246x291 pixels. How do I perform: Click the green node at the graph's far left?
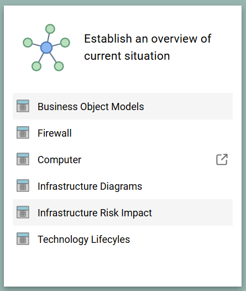coord(28,43)
